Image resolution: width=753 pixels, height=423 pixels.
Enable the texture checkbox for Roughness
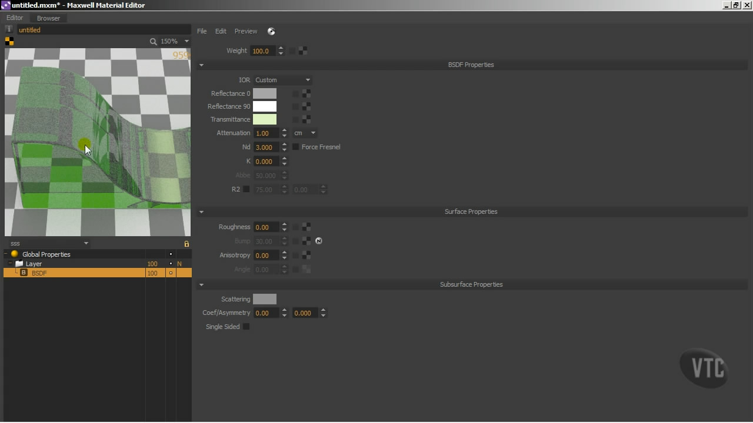pyautogui.click(x=296, y=227)
